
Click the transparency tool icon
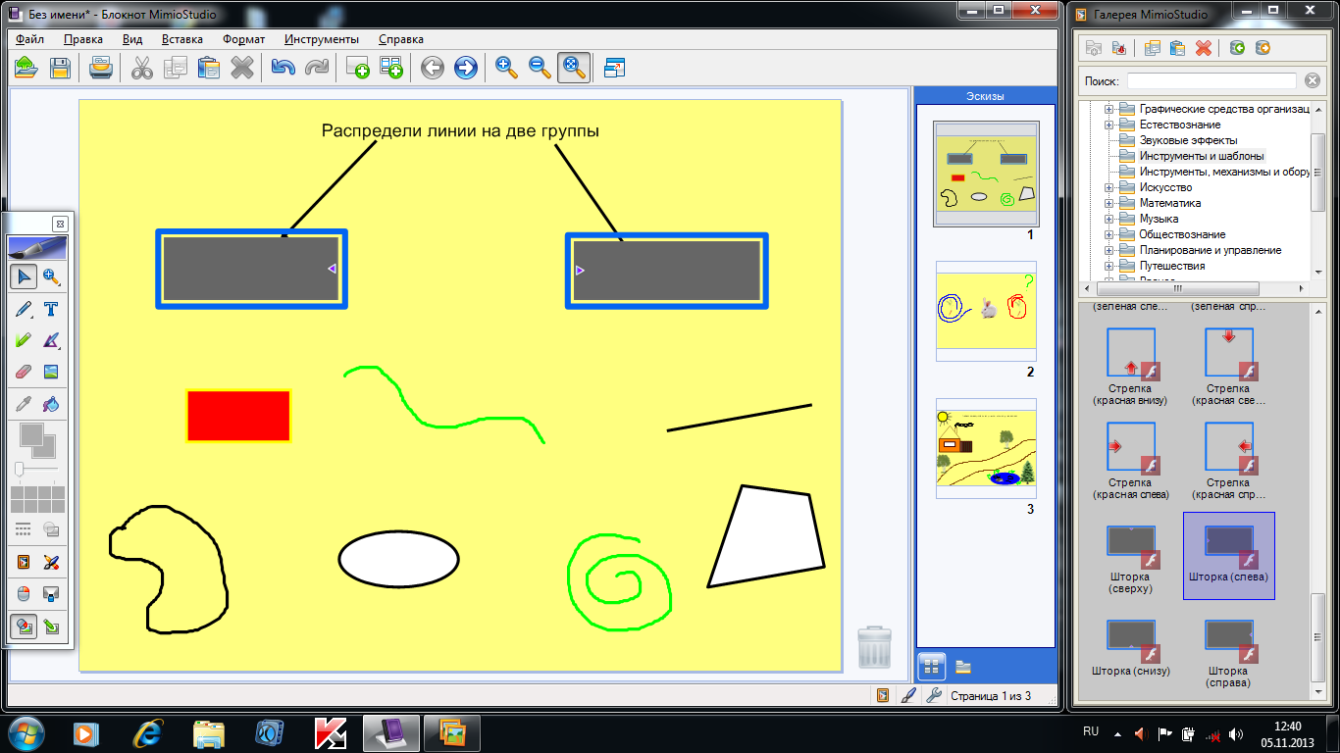tap(51, 529)
